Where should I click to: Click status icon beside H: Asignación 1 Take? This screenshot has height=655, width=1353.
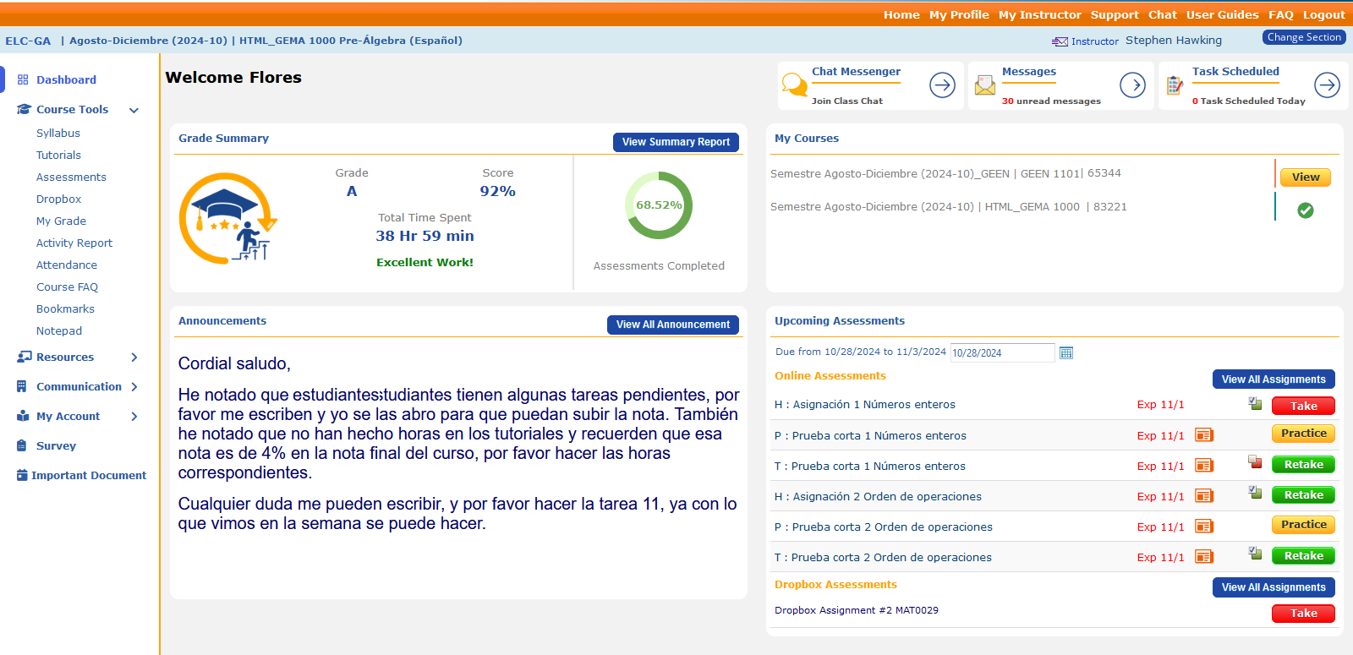click(x=1255, y=404)
